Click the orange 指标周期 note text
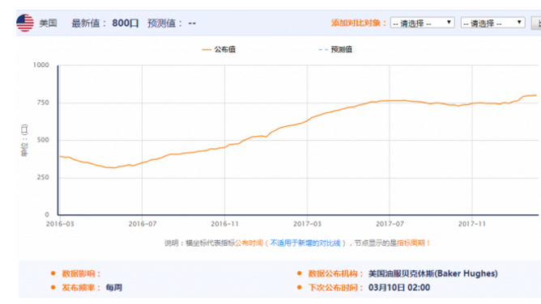541x304 pixels. tap(411, 243)
